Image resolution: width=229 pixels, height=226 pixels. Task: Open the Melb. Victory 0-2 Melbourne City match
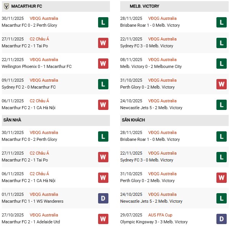[x=152, y=66]
